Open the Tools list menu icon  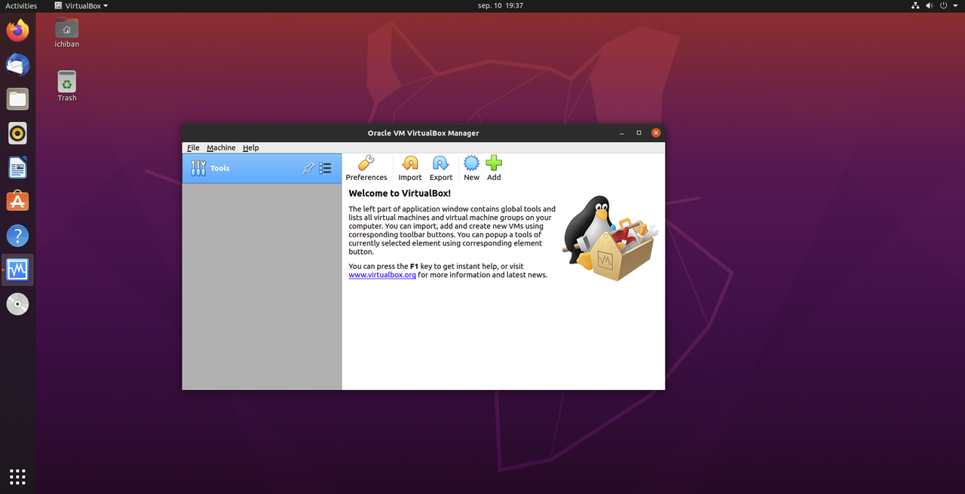tap(325, 169)
